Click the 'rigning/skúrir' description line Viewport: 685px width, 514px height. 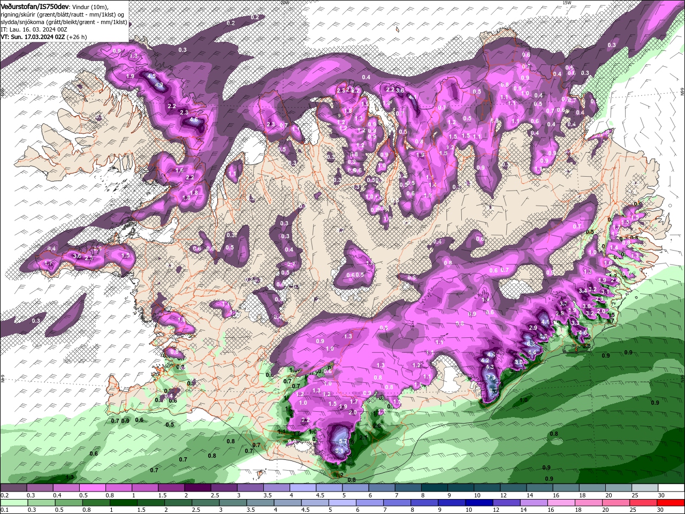pyautogui.click(x=62, y=14)
